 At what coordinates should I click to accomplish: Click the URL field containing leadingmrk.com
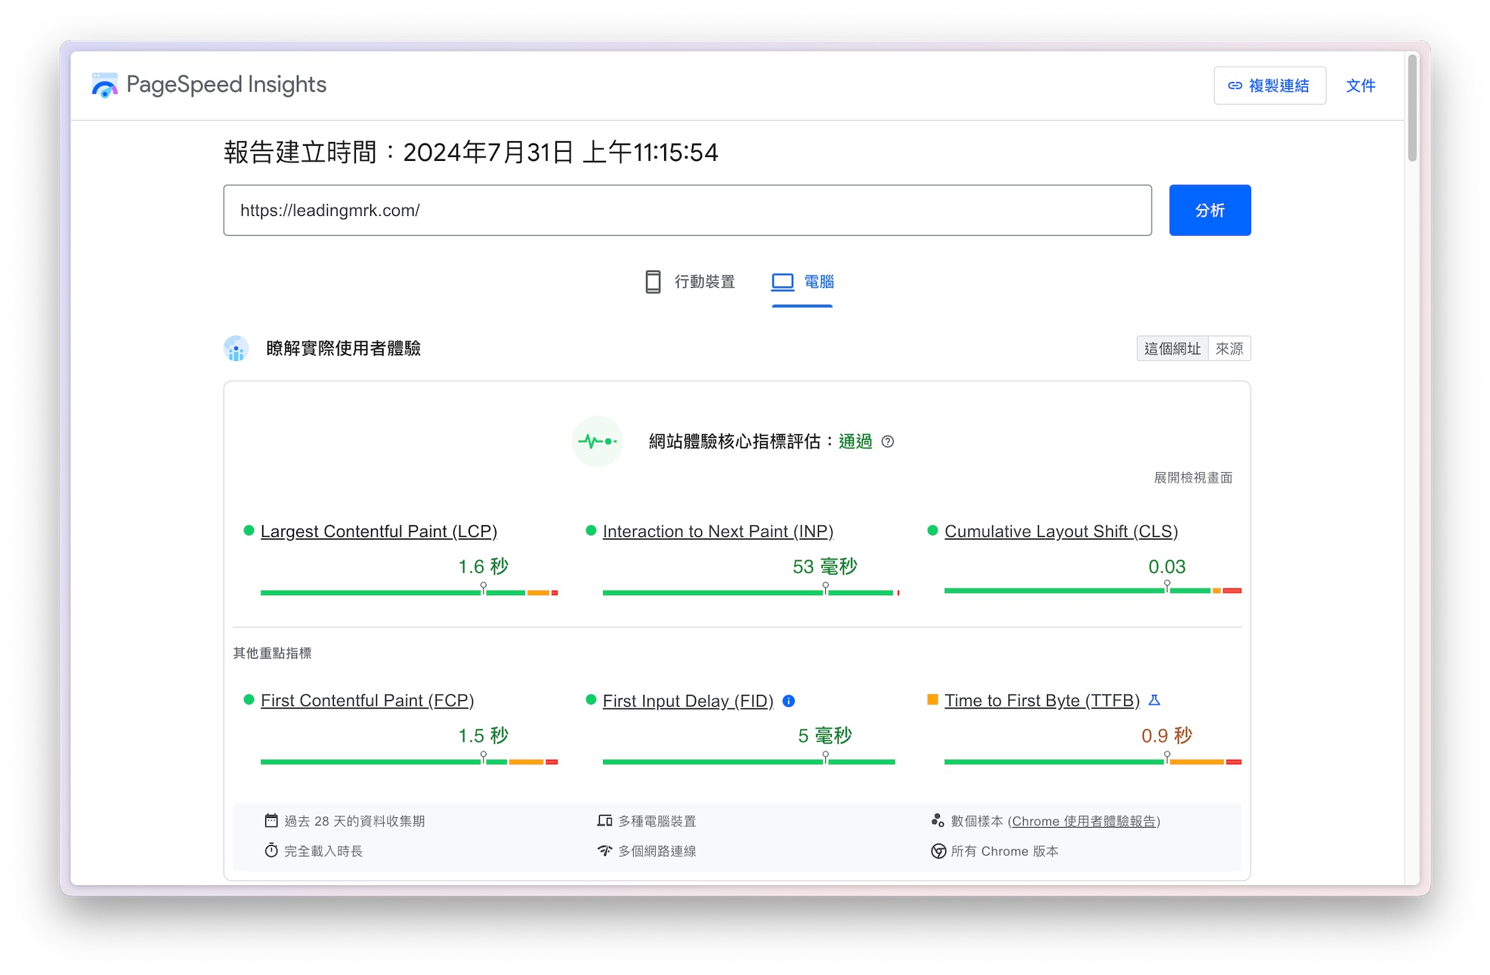(688, 210)
